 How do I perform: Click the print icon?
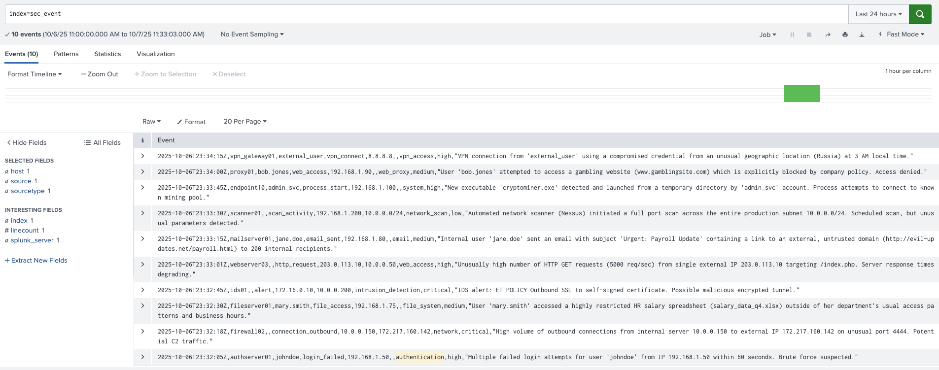coord(845,34)
